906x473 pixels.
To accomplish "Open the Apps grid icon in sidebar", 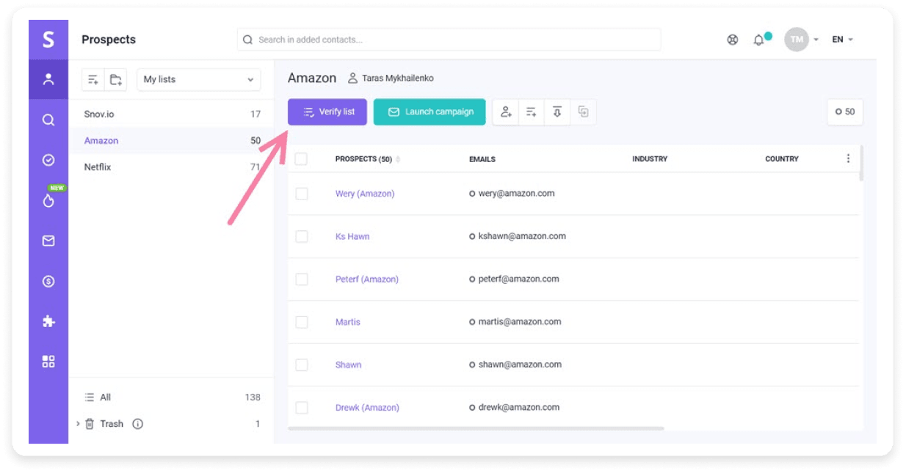I will click(x=48, y=361).
